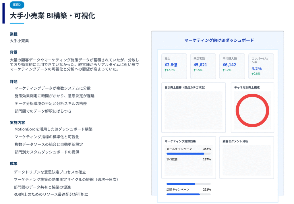Open the 顧客セグメント分析 chart area

coord(246,160)
